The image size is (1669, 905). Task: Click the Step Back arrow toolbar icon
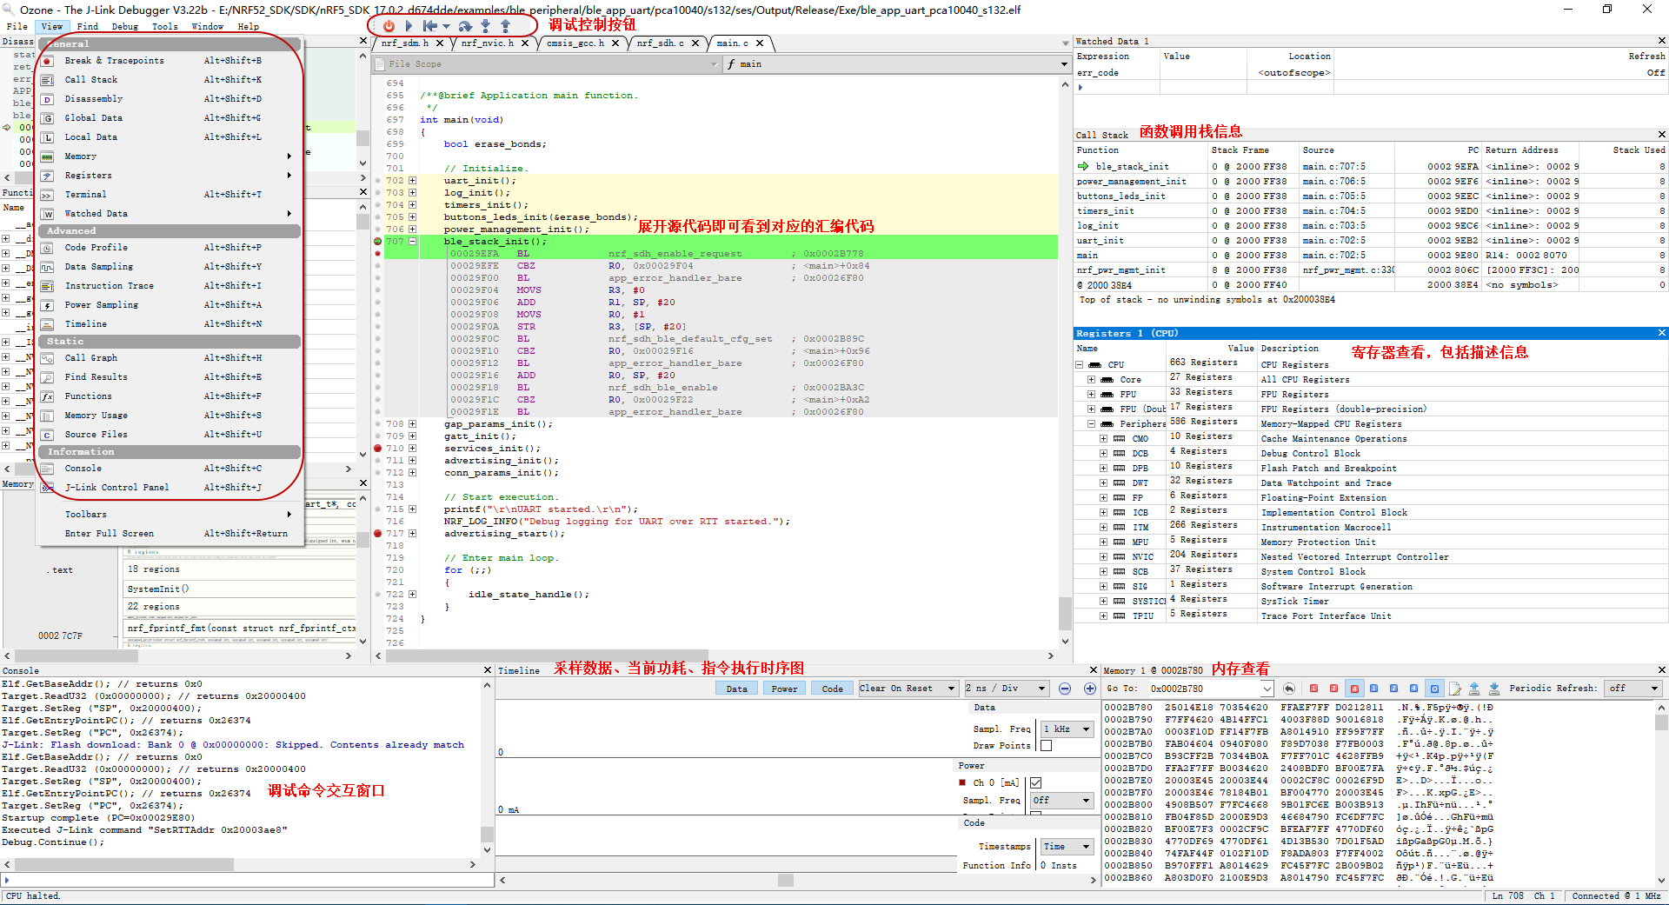[430, 26]
